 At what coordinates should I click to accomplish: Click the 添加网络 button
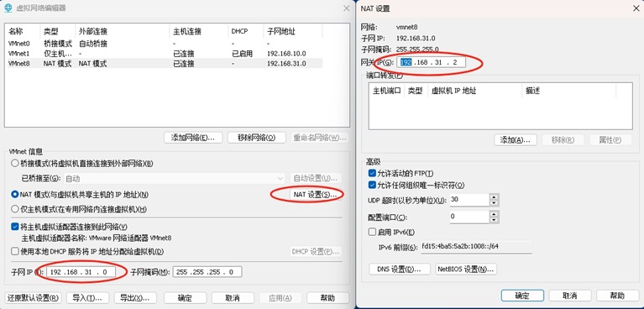pos(193,137)
